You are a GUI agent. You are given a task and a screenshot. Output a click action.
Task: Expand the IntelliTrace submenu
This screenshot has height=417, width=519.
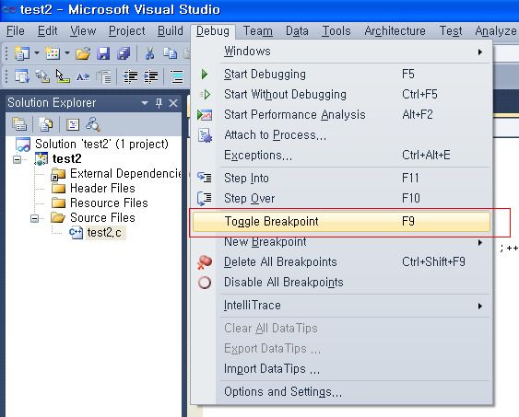[341, 306]
